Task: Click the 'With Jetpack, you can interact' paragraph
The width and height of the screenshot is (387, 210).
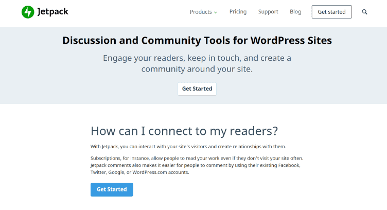Action: coord(188,147)
